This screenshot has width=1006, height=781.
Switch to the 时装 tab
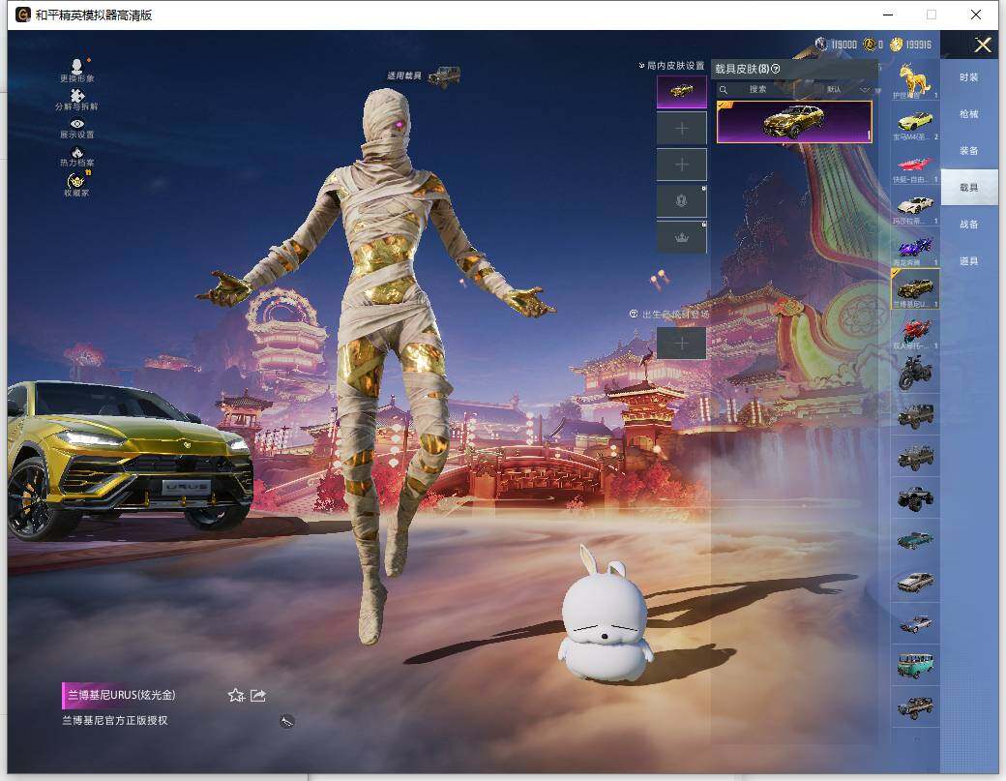tap(969, 77)
